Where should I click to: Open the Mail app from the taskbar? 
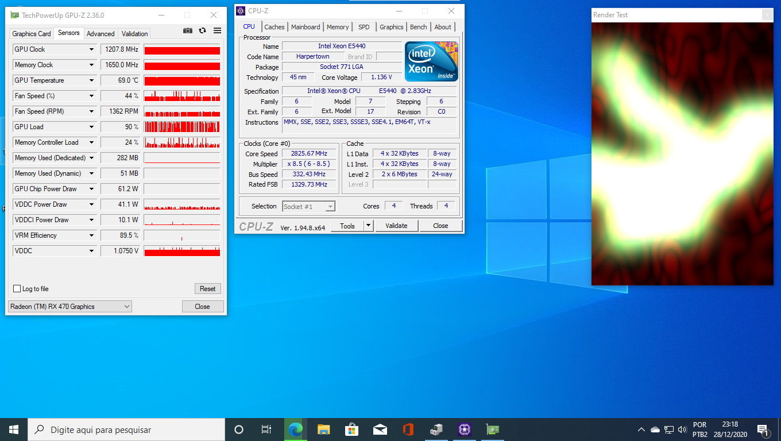[380, 430]
